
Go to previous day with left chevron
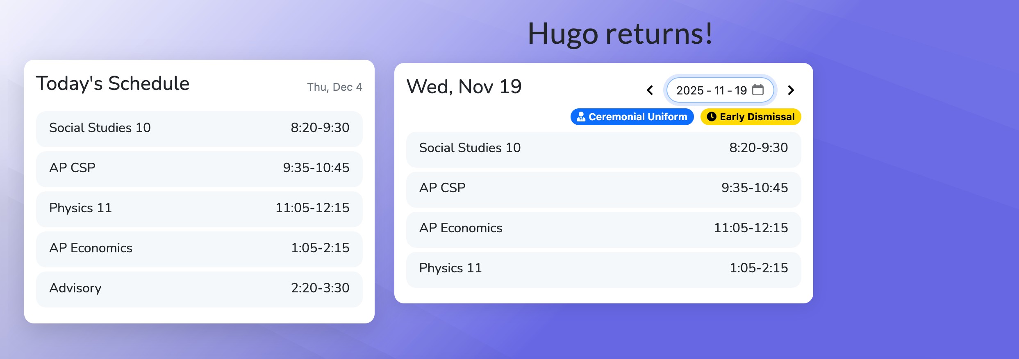(x=650, y=90)
